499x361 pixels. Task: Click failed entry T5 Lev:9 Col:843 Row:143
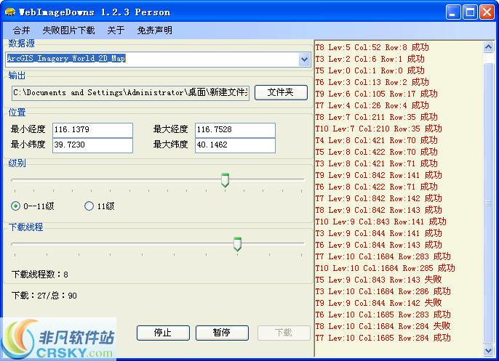pos(379,280)
